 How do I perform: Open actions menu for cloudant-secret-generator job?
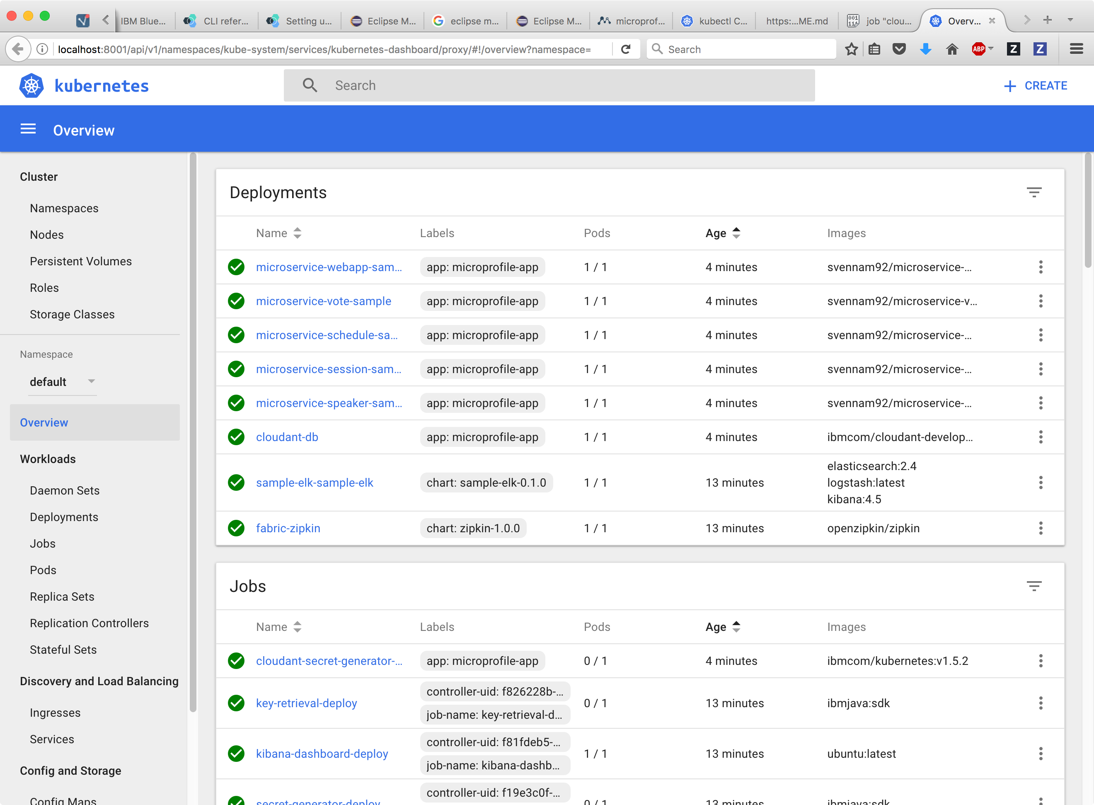[x=1041, y=661]
